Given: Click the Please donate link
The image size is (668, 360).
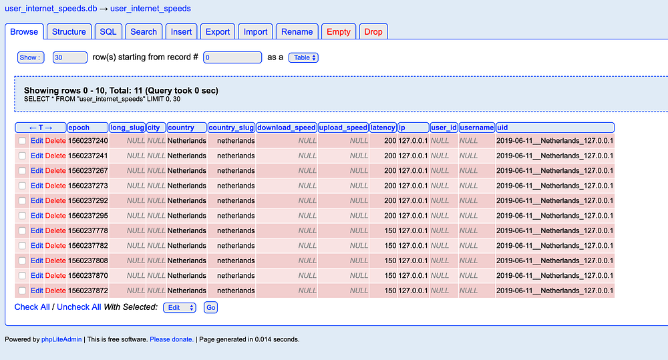Looking at the screenshot, I should [171, 339].
